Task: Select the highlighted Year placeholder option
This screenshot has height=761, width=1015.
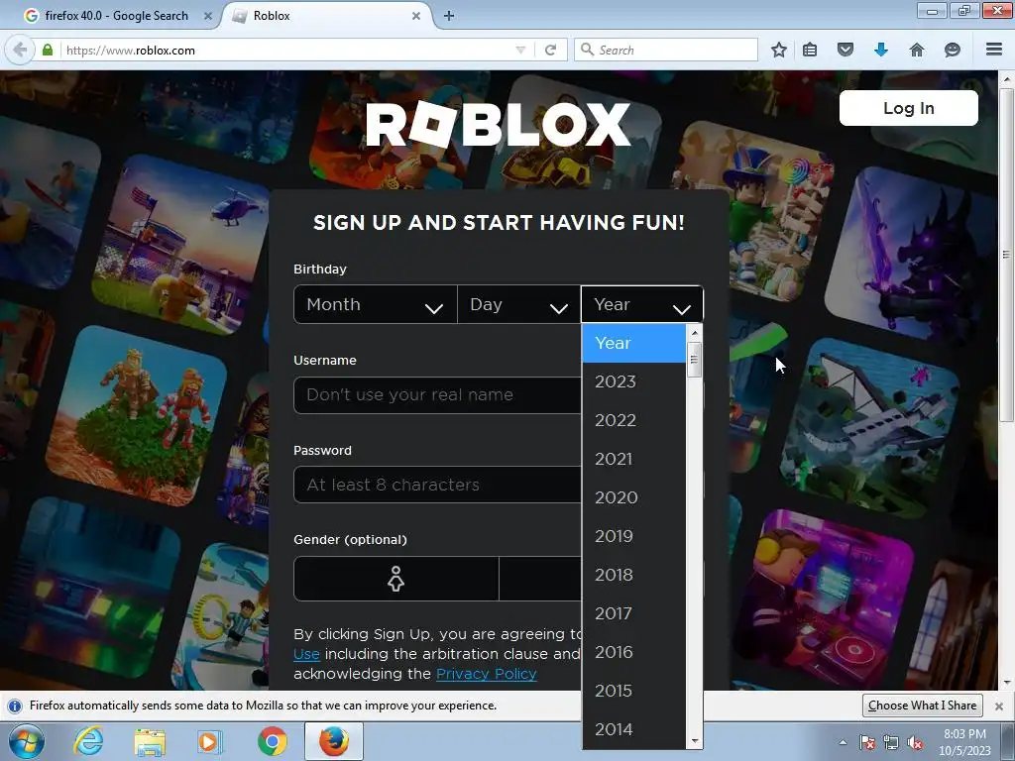Action: (633, 343)
